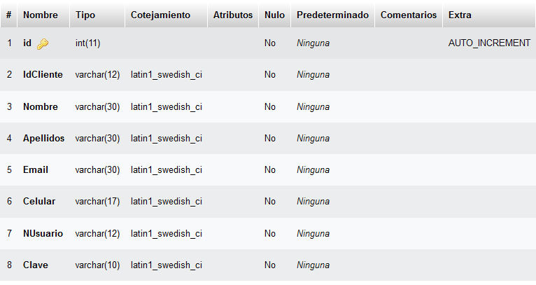Click the AUTO_INCREMENT value in id row

coord(489,43)
